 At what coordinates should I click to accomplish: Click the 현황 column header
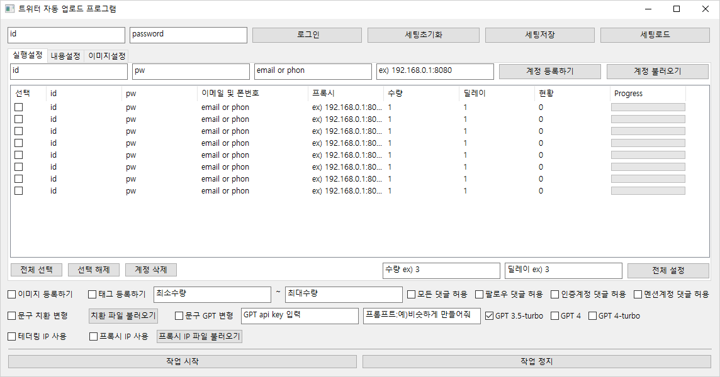[573, 94]
